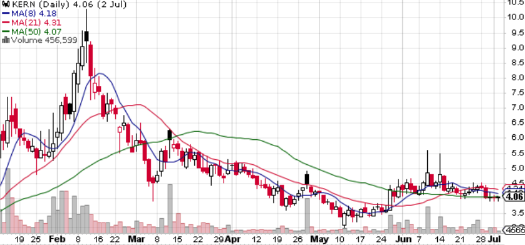525x245 pixels.
Task: Click the 6.5 price axis label
Action: (517, 122)
